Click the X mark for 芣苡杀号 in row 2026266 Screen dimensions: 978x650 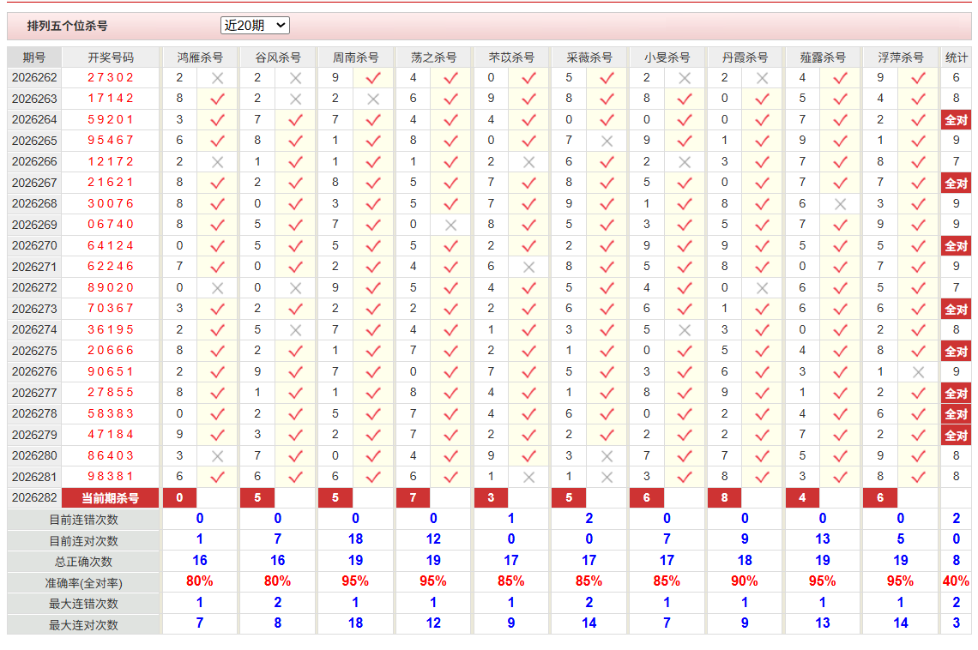[x=529, y=162]
